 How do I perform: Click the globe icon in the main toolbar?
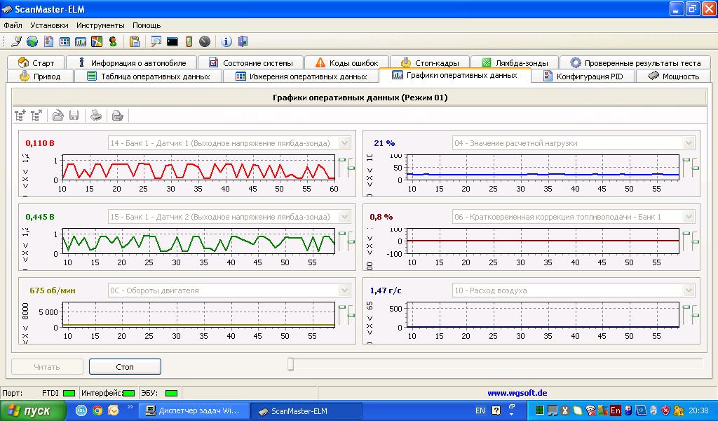point(32,41)
